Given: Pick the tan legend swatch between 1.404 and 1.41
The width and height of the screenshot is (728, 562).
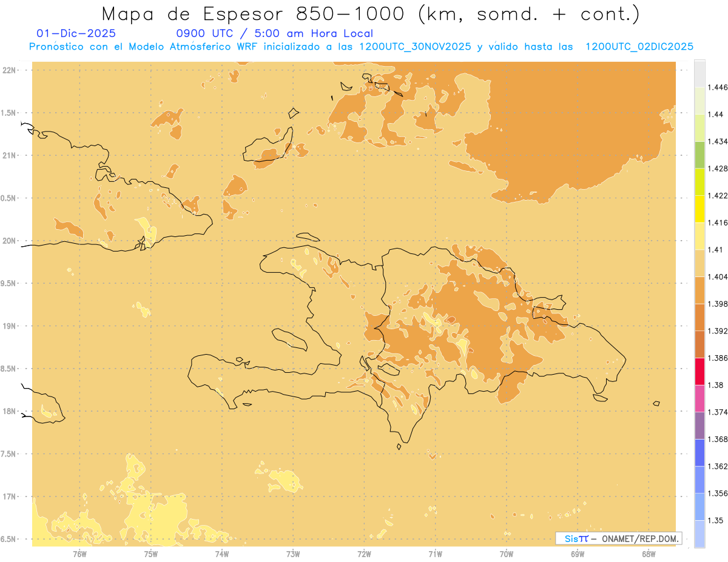Looking at the screenshot, I should [x=699, y=263].
